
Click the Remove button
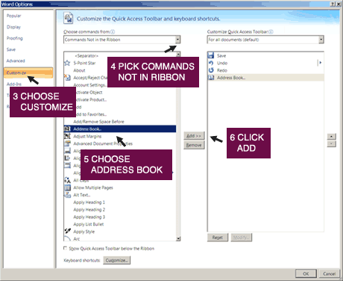pos(194,145)
